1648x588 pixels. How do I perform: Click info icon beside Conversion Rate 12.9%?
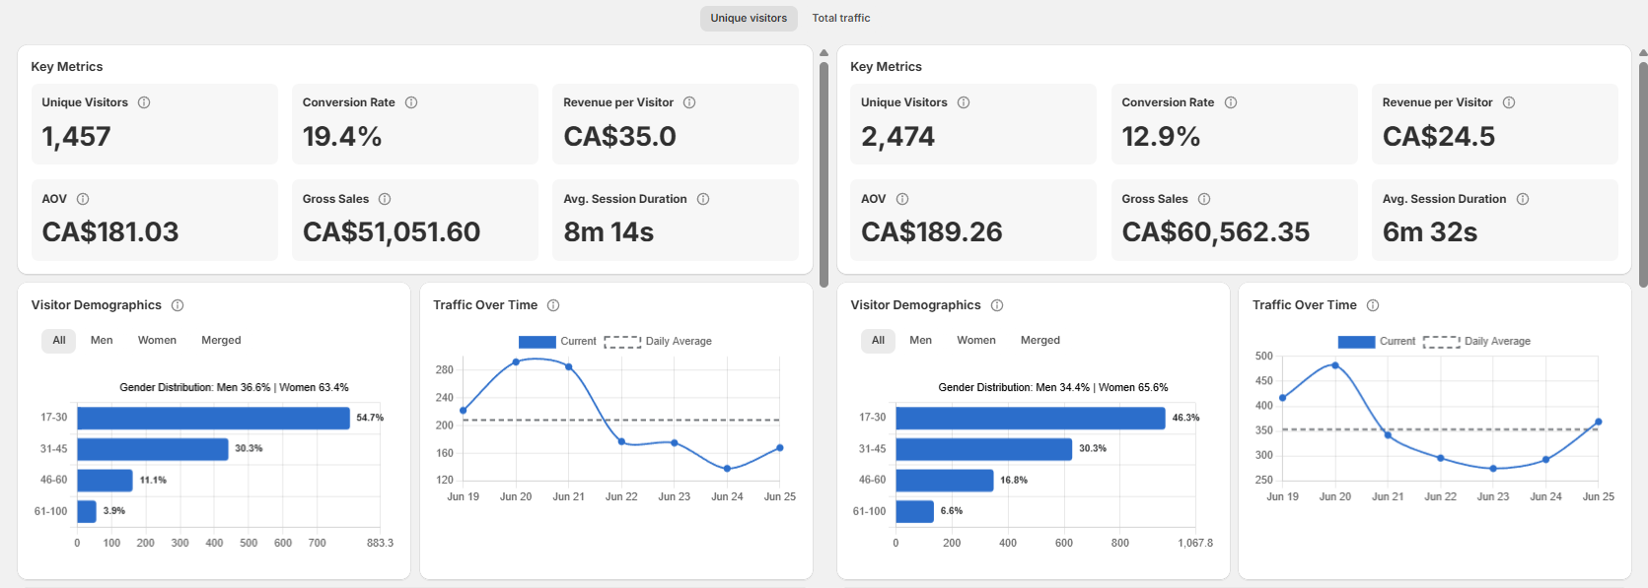pyautogui.click(x=1231, y=102)
